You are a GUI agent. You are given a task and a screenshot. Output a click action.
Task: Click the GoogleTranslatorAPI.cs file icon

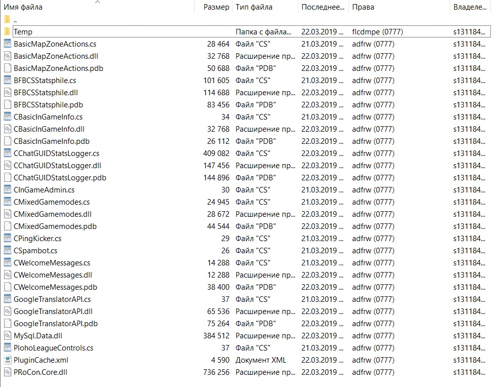click(x=8, y=299)
